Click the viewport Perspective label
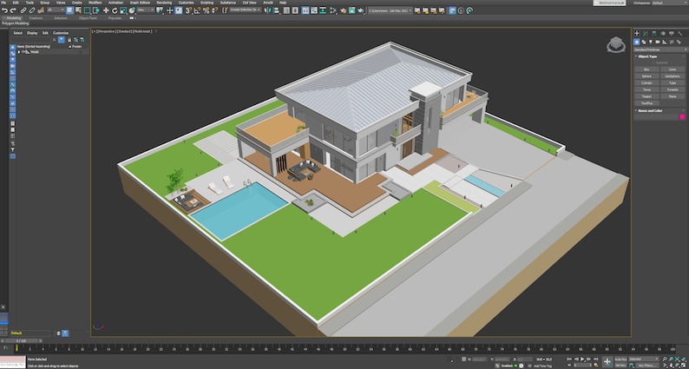This screenshot has height=369, width=689. coord(106,31)
